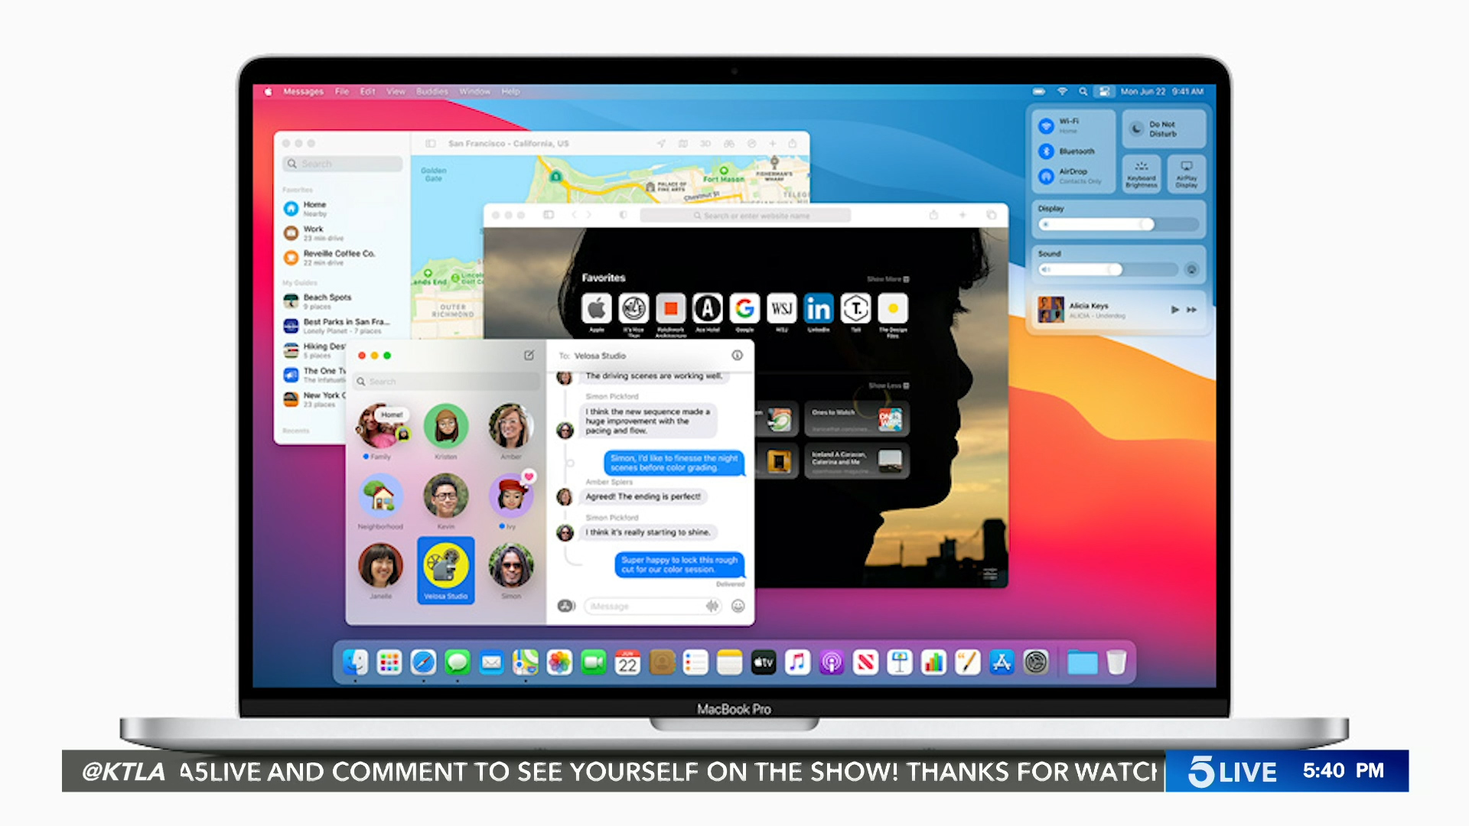Launch Safari from the Dock
Viewport: 1469px width, 826px height.
(x=423, y=662)
